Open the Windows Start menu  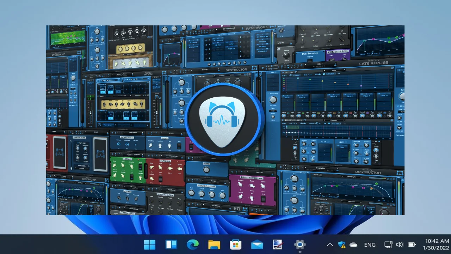pos(150,244)
